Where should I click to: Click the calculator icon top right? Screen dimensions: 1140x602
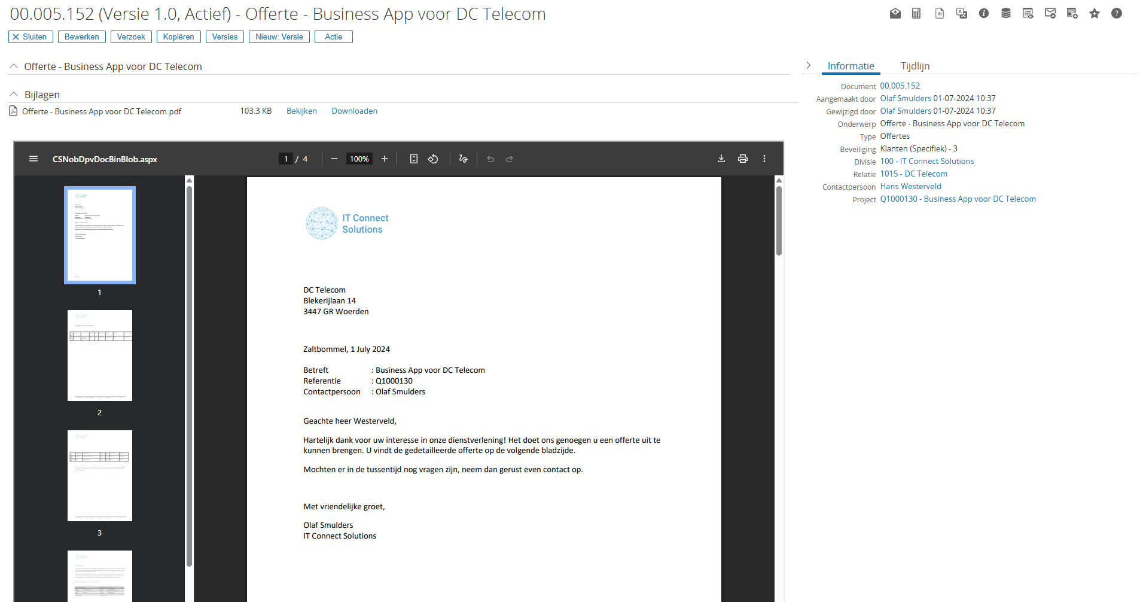point(916,13)
